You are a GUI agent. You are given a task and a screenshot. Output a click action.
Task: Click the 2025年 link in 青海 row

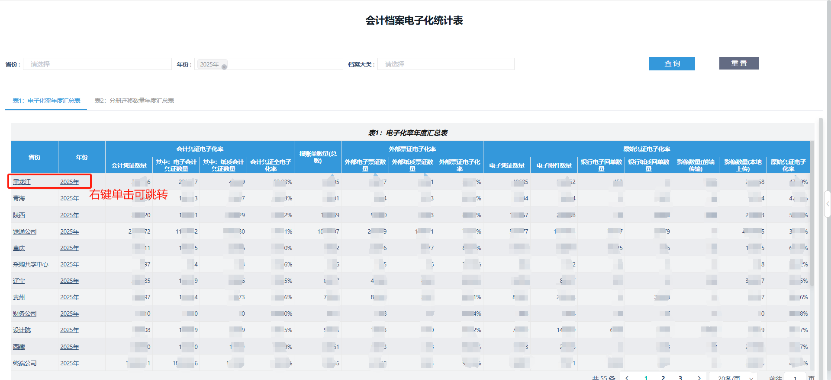pos(69,198)
